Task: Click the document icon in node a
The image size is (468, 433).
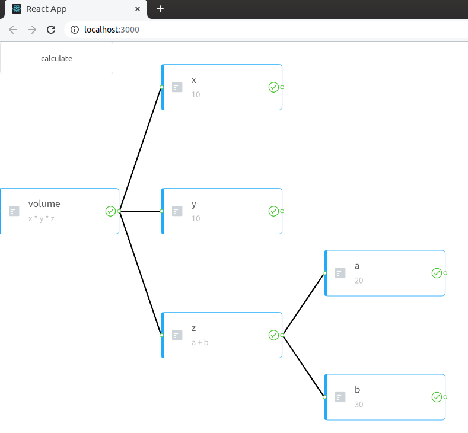Action: (340, 273)
